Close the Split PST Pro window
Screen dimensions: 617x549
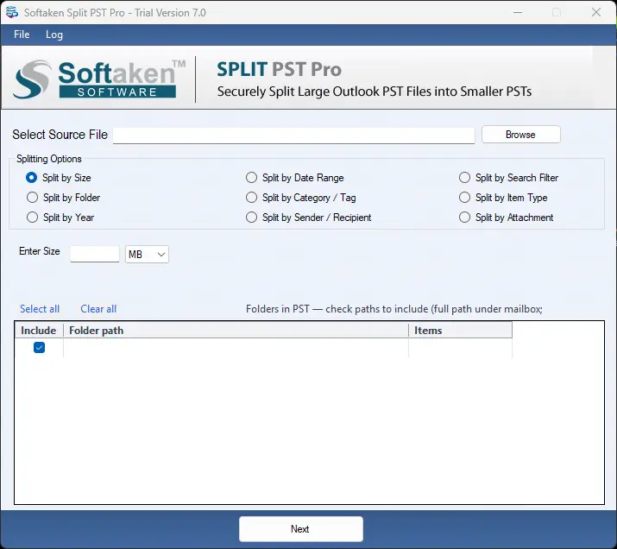point(596,13)
